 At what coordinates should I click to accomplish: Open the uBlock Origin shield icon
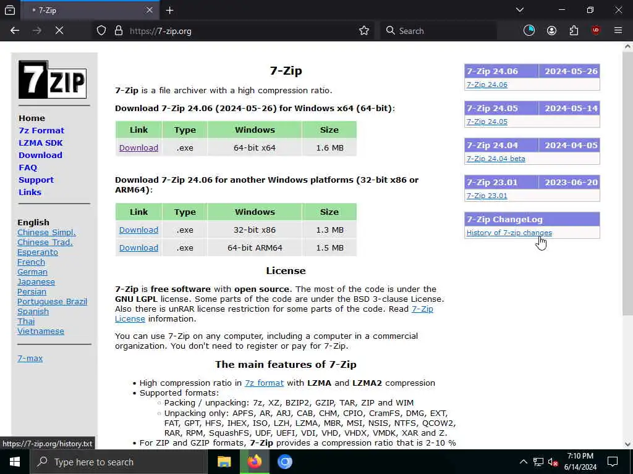(596, 31)
